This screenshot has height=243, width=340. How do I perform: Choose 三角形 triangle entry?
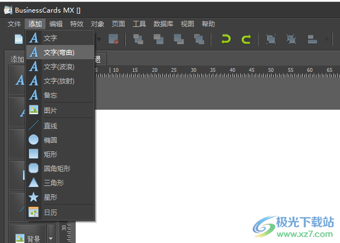click(60, 183)
